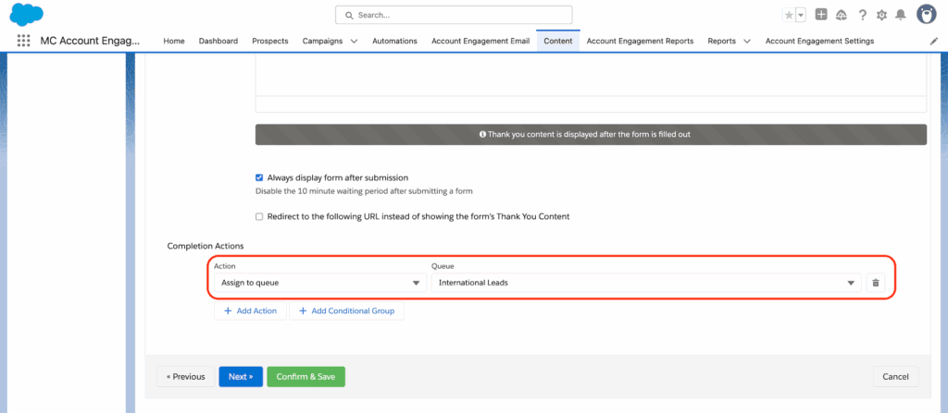Open the Account Engagement Reports tab
Viewport: 948px width, 413px height.
point(641,41)
